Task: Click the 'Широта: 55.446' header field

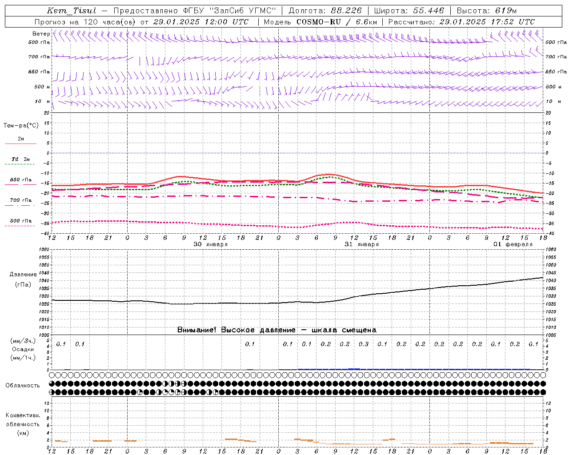Action: point(409,11)
